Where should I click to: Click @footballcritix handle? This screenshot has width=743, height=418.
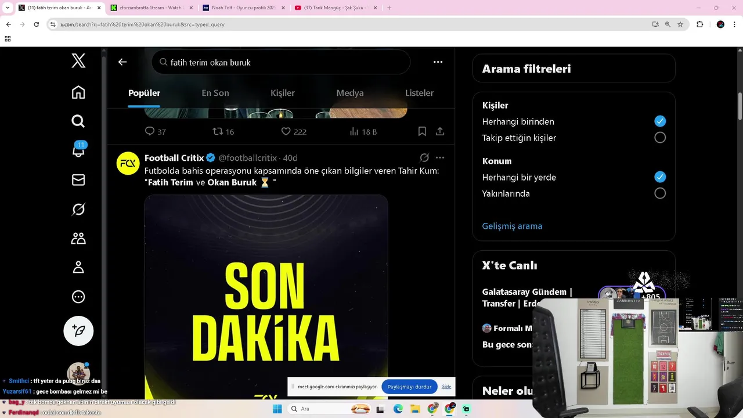(248, 158)
